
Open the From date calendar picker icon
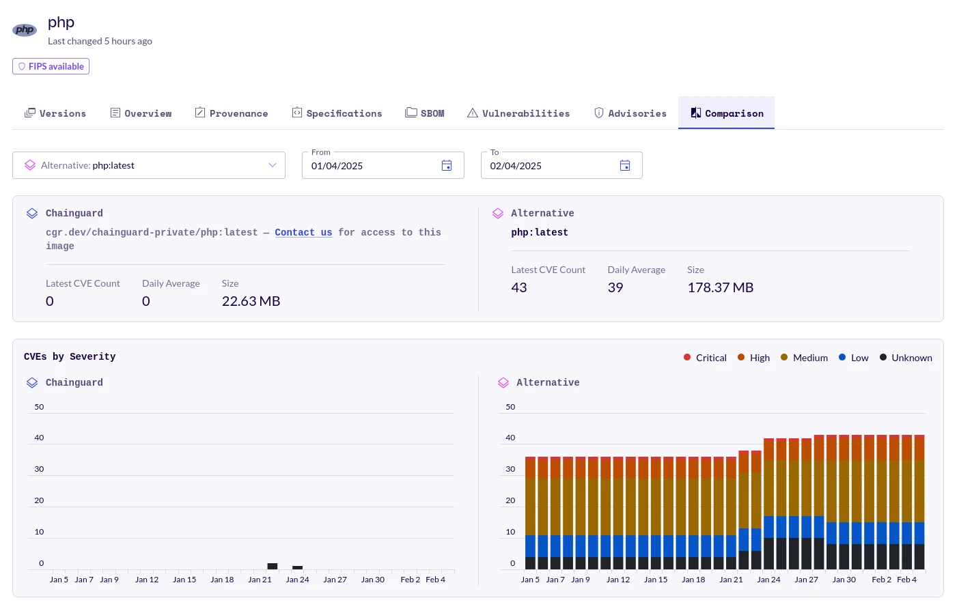click(447, 165)
